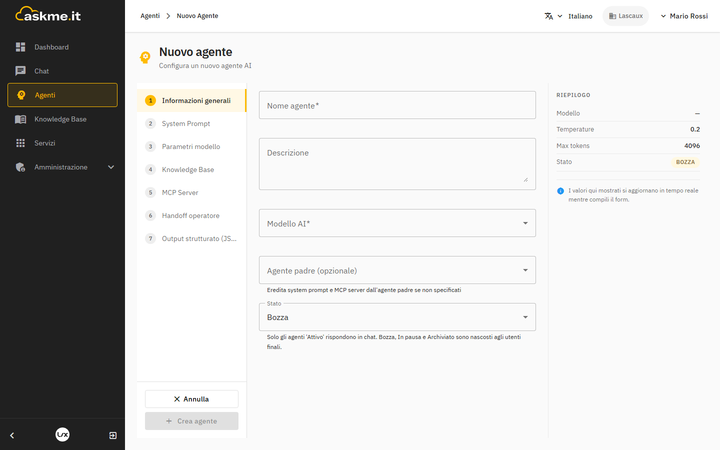Select step 1 Informazioni generali
The height and width of the screenshot is (450, 720).
click(x=191, y=100)
